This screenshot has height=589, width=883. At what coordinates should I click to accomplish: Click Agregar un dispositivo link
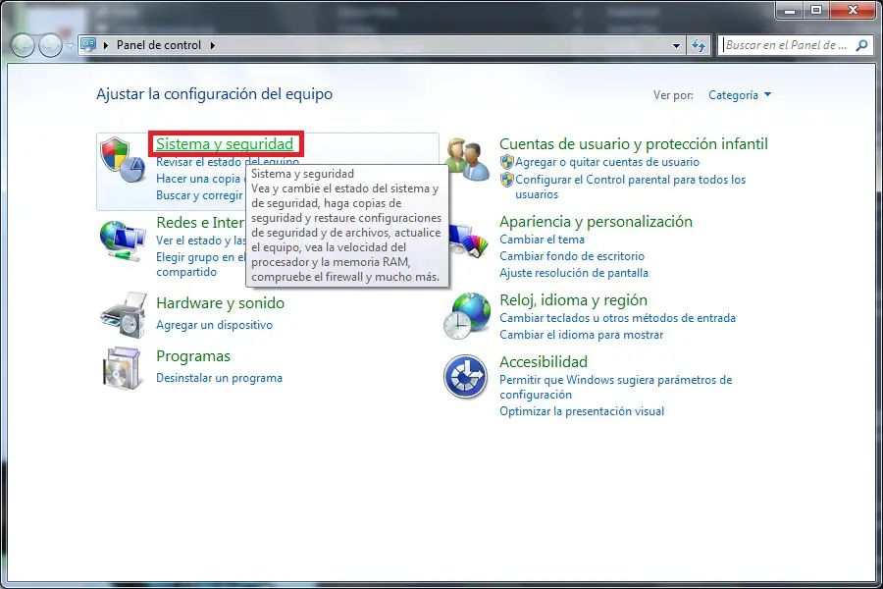(x=214, y=325)
